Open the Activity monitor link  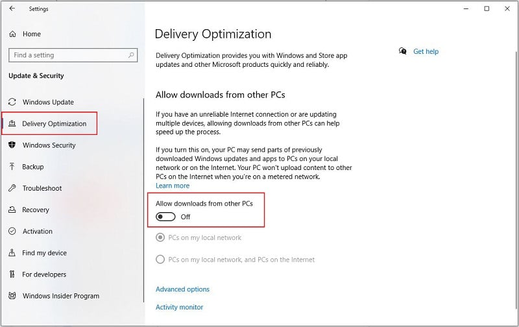[x=180, y=307]
